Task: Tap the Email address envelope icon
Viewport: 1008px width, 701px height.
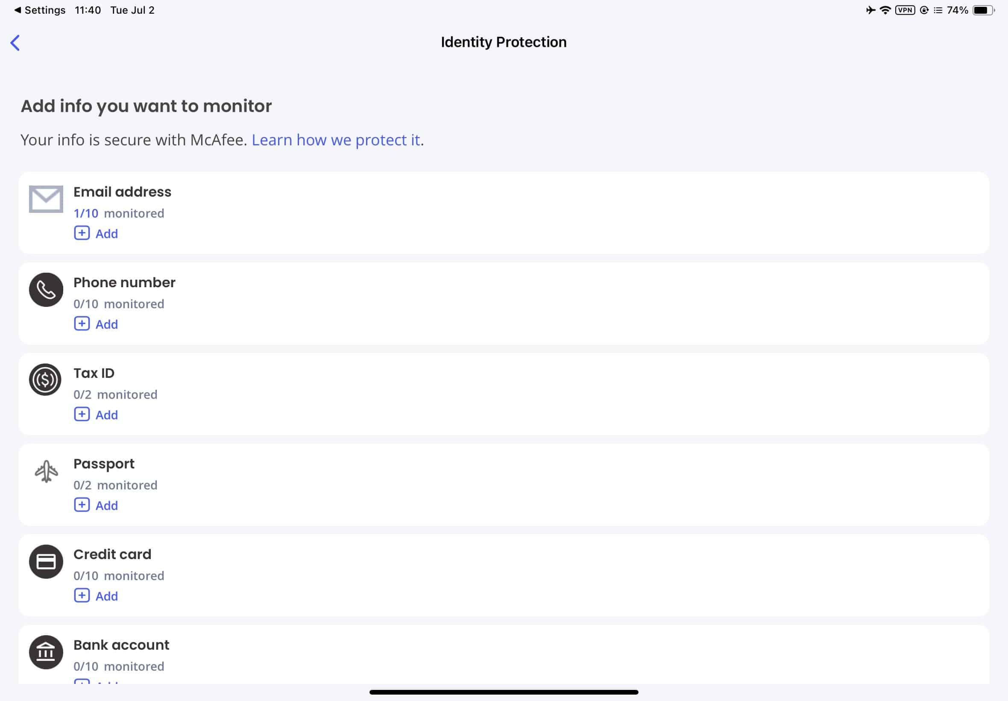Action: 46,199
